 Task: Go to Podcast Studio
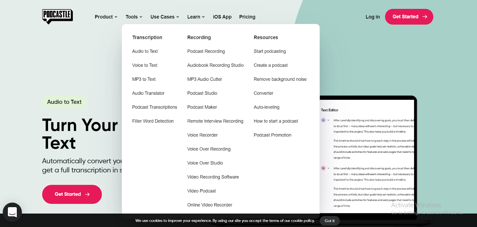pos(202,93)
